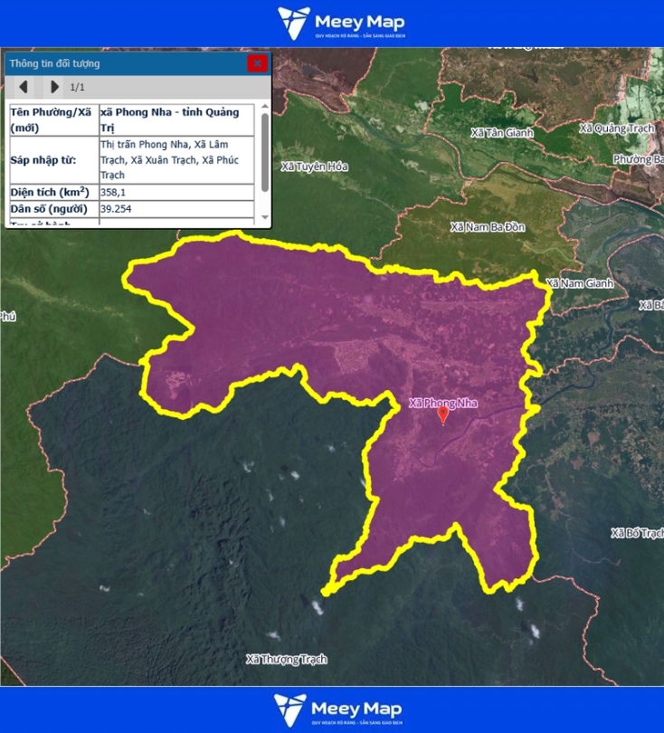The width and height of the screenshot is (664, 733).
Task: Click the Xã Phong Nha label on map
Action: 442,403
